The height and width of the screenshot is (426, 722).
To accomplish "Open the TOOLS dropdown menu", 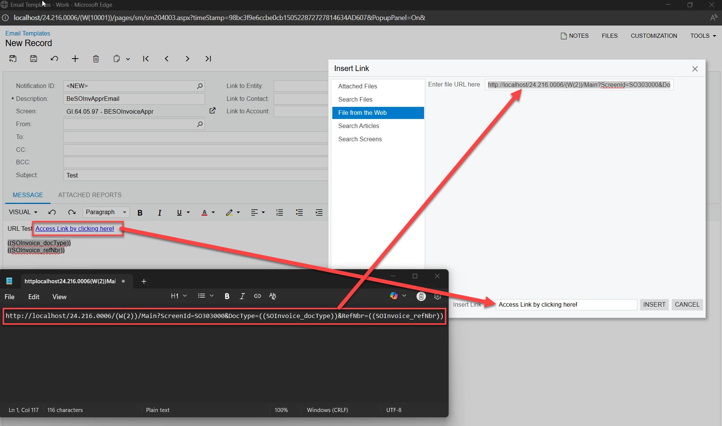I will (703, 36).
